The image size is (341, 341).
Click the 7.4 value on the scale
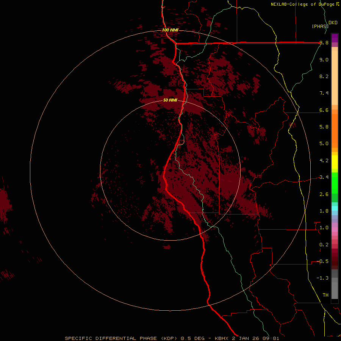pyautogui.click(x=324, y=93)
